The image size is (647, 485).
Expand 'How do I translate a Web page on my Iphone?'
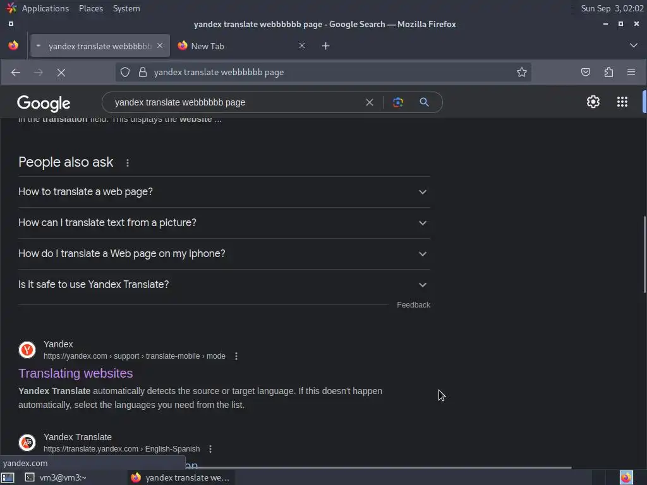(x=224, y=254)
